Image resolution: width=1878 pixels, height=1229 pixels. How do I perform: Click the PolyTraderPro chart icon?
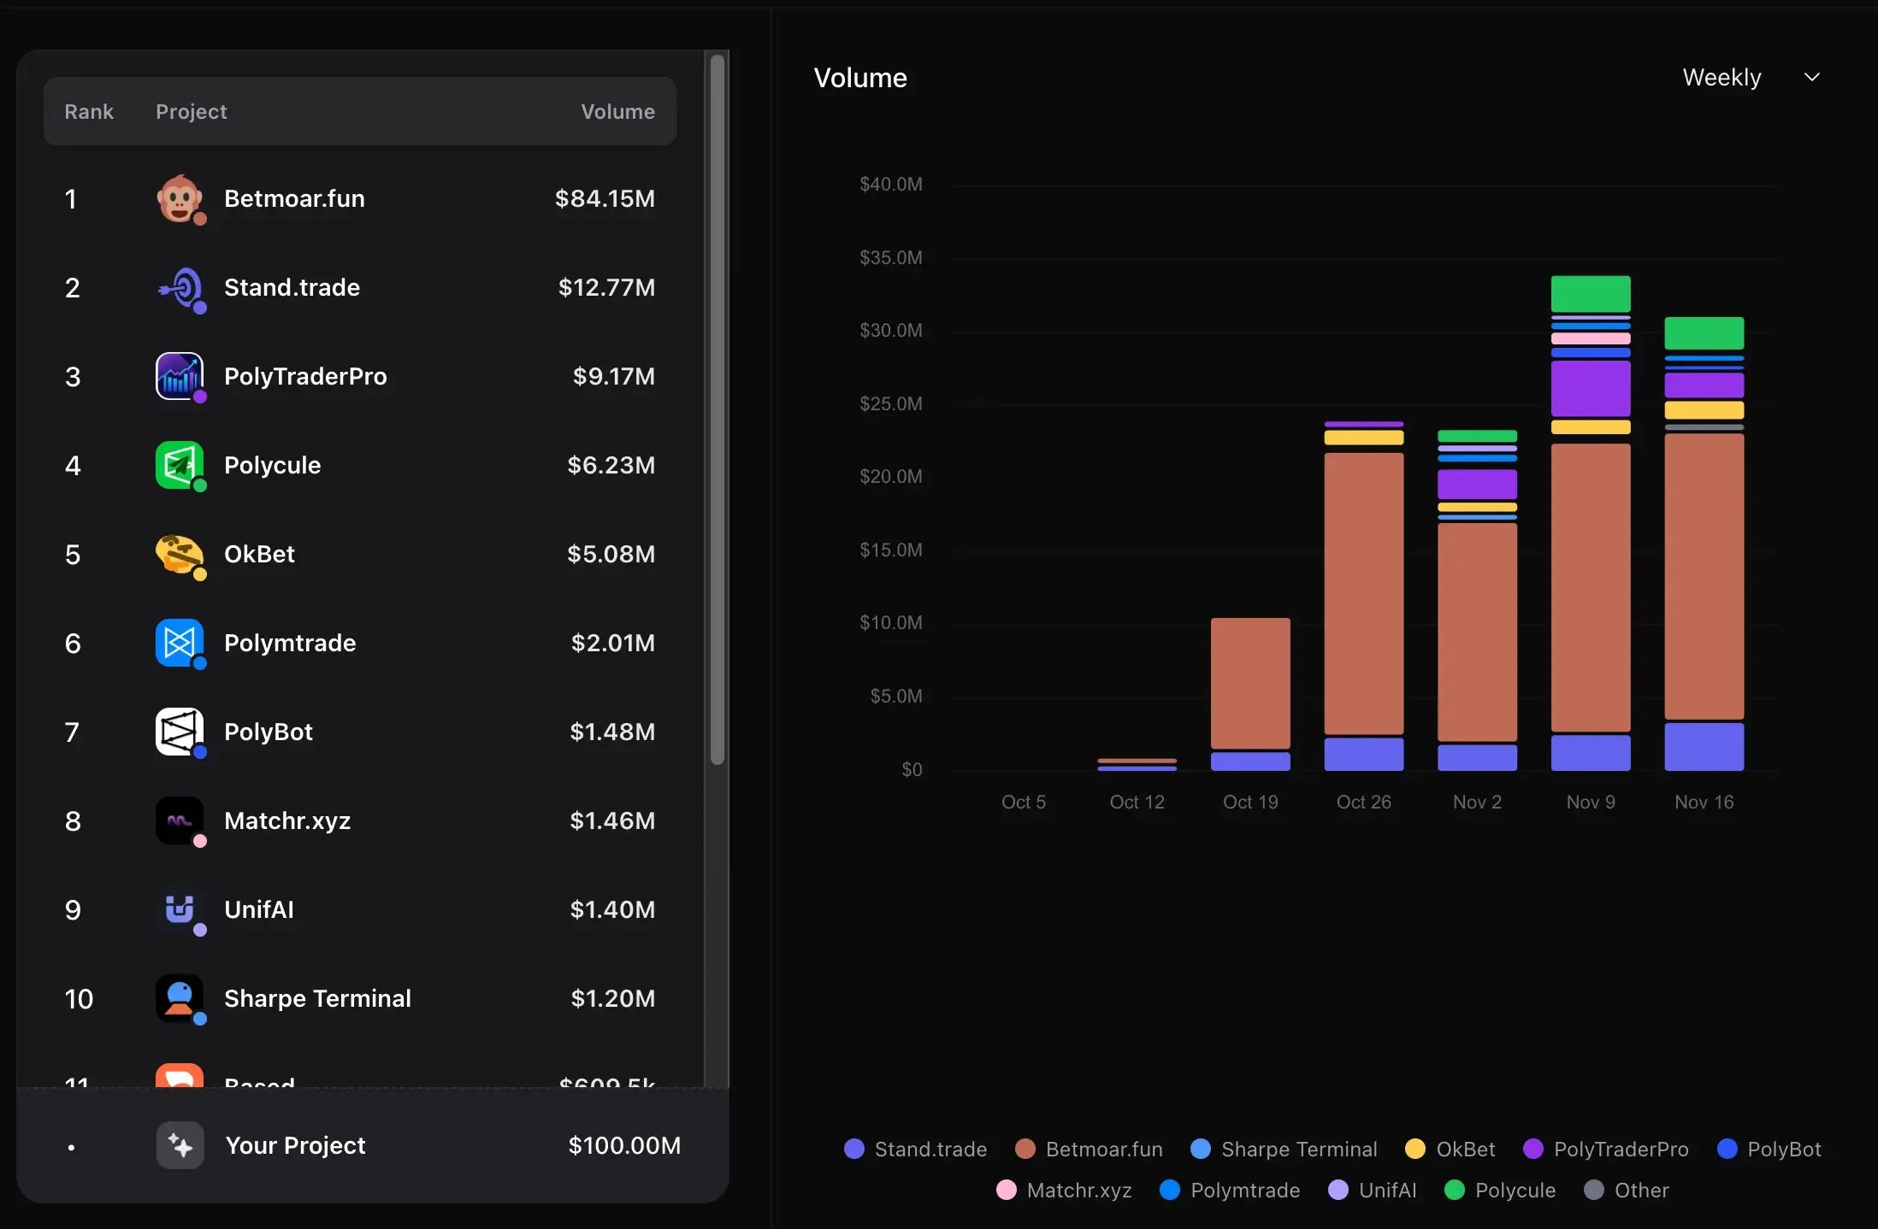point(180,376)
